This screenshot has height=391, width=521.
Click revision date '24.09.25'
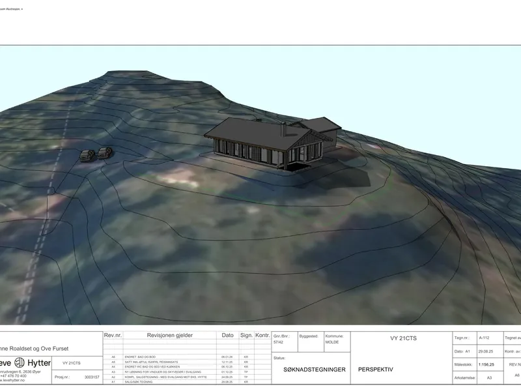point(227,377)
